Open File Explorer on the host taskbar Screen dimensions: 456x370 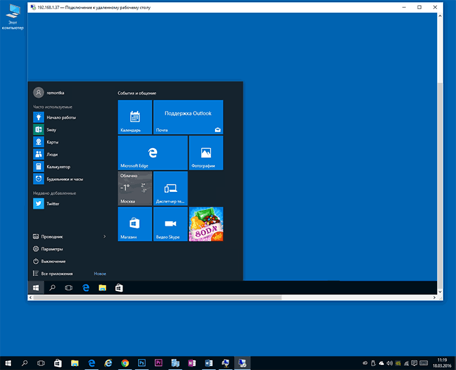[75, 363]
